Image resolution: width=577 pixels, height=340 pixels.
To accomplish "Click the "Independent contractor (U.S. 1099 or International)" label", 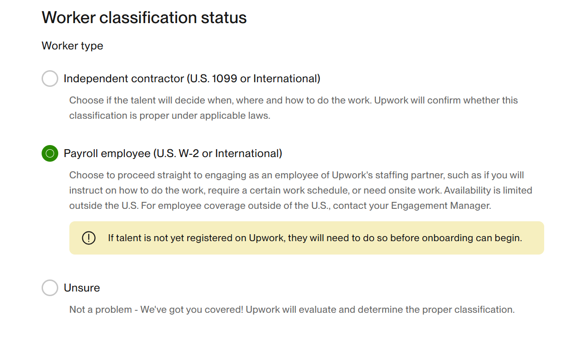I will [x=192, y=79].
